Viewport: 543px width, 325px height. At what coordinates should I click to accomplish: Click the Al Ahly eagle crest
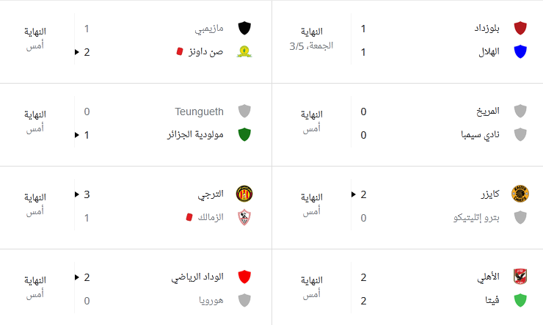pos(520,277)
